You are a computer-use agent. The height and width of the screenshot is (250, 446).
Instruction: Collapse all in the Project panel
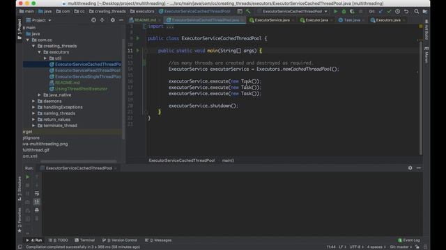pyautogui.click(x=102, y=20)
